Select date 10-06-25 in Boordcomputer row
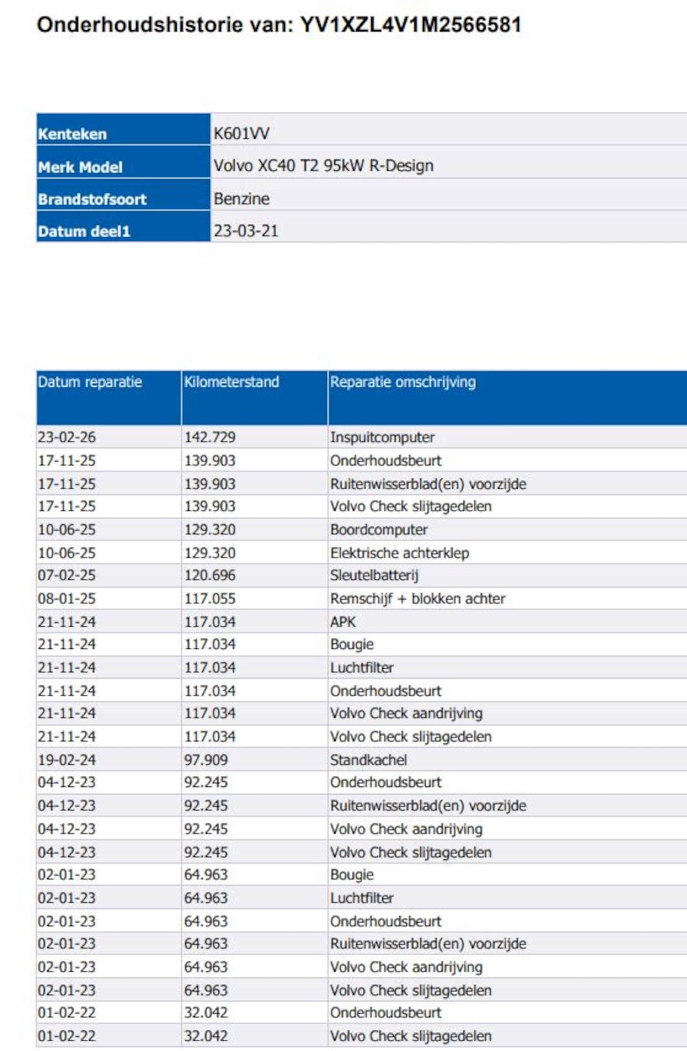The height and width of the screenshot is (1051, 687). [x=67, y=530]
